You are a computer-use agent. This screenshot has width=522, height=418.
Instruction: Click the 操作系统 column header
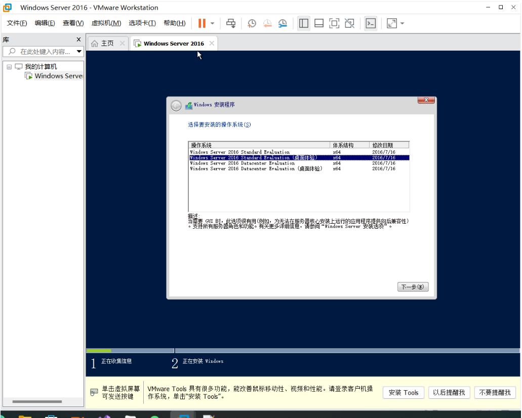[259, 145]
